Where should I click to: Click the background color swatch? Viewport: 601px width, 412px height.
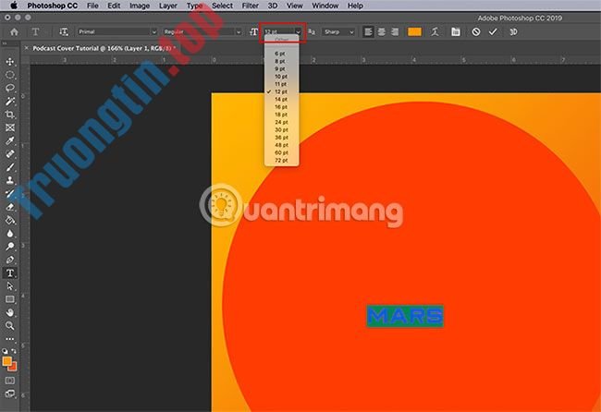14,367
